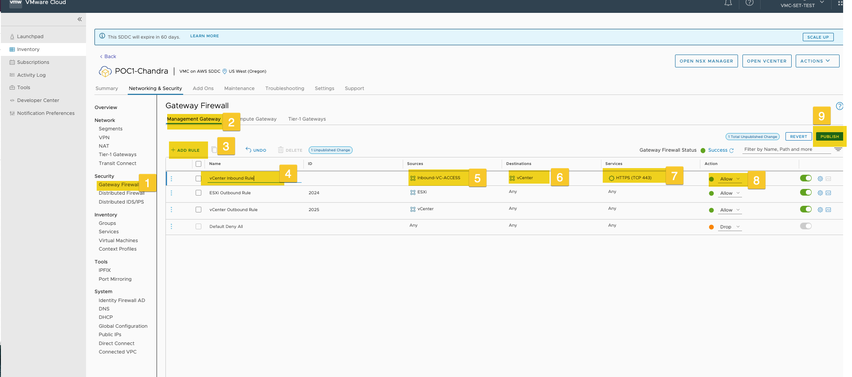The height and width of the screenshot is (377, 852).
Task: Open the ACTIONS dropdown button
Action: pos(817,61)
